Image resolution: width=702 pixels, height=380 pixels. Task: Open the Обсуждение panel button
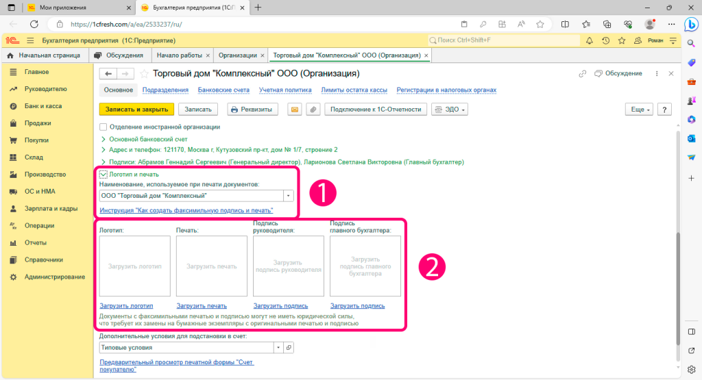pyautogui.click(x=618, y=73)
